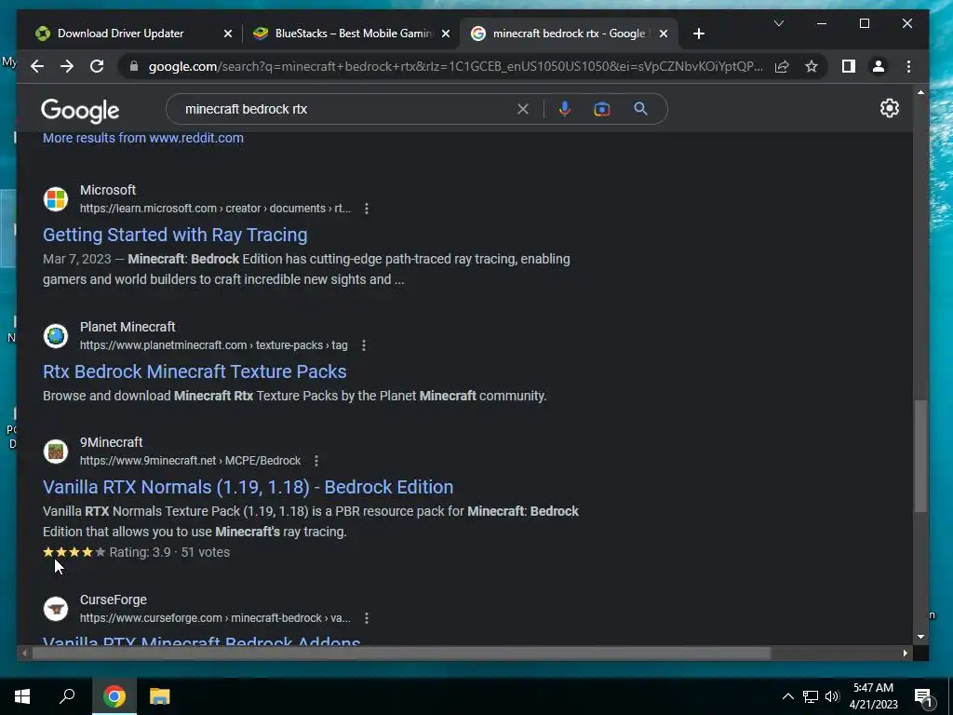Open Vanilla RTX Normals Bedrock Edition link
953x715 pixels.
[x=248, y=487]
